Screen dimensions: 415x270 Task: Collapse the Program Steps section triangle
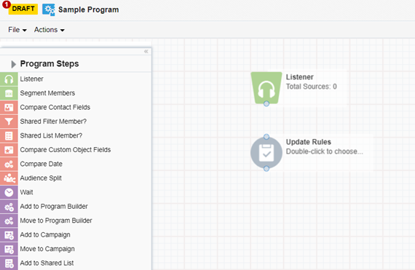pyautogui.click(x=13, y=64)
